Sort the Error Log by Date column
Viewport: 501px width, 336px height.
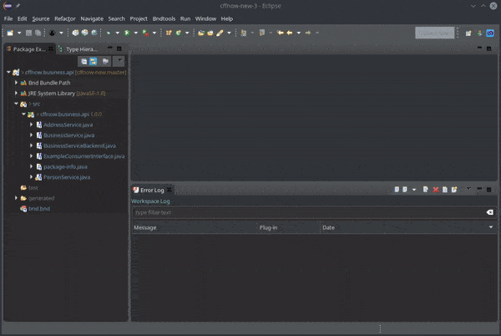(408, 227)
